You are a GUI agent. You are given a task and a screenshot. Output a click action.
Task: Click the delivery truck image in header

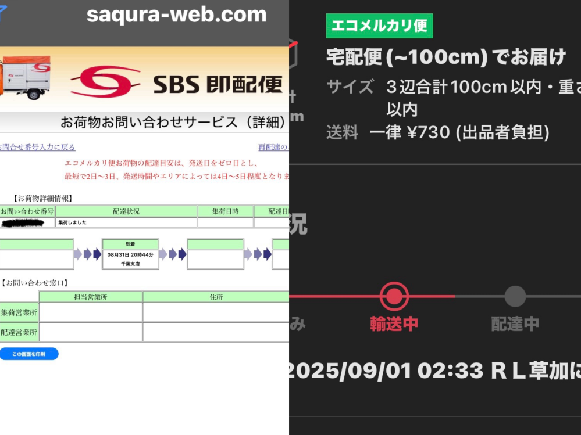[25, 78]
